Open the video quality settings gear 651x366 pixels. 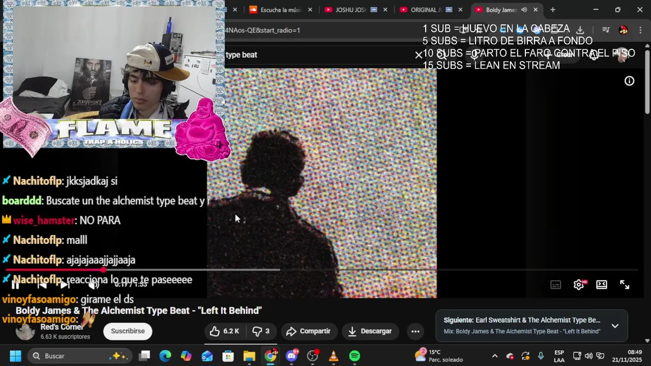pos(579,285)
